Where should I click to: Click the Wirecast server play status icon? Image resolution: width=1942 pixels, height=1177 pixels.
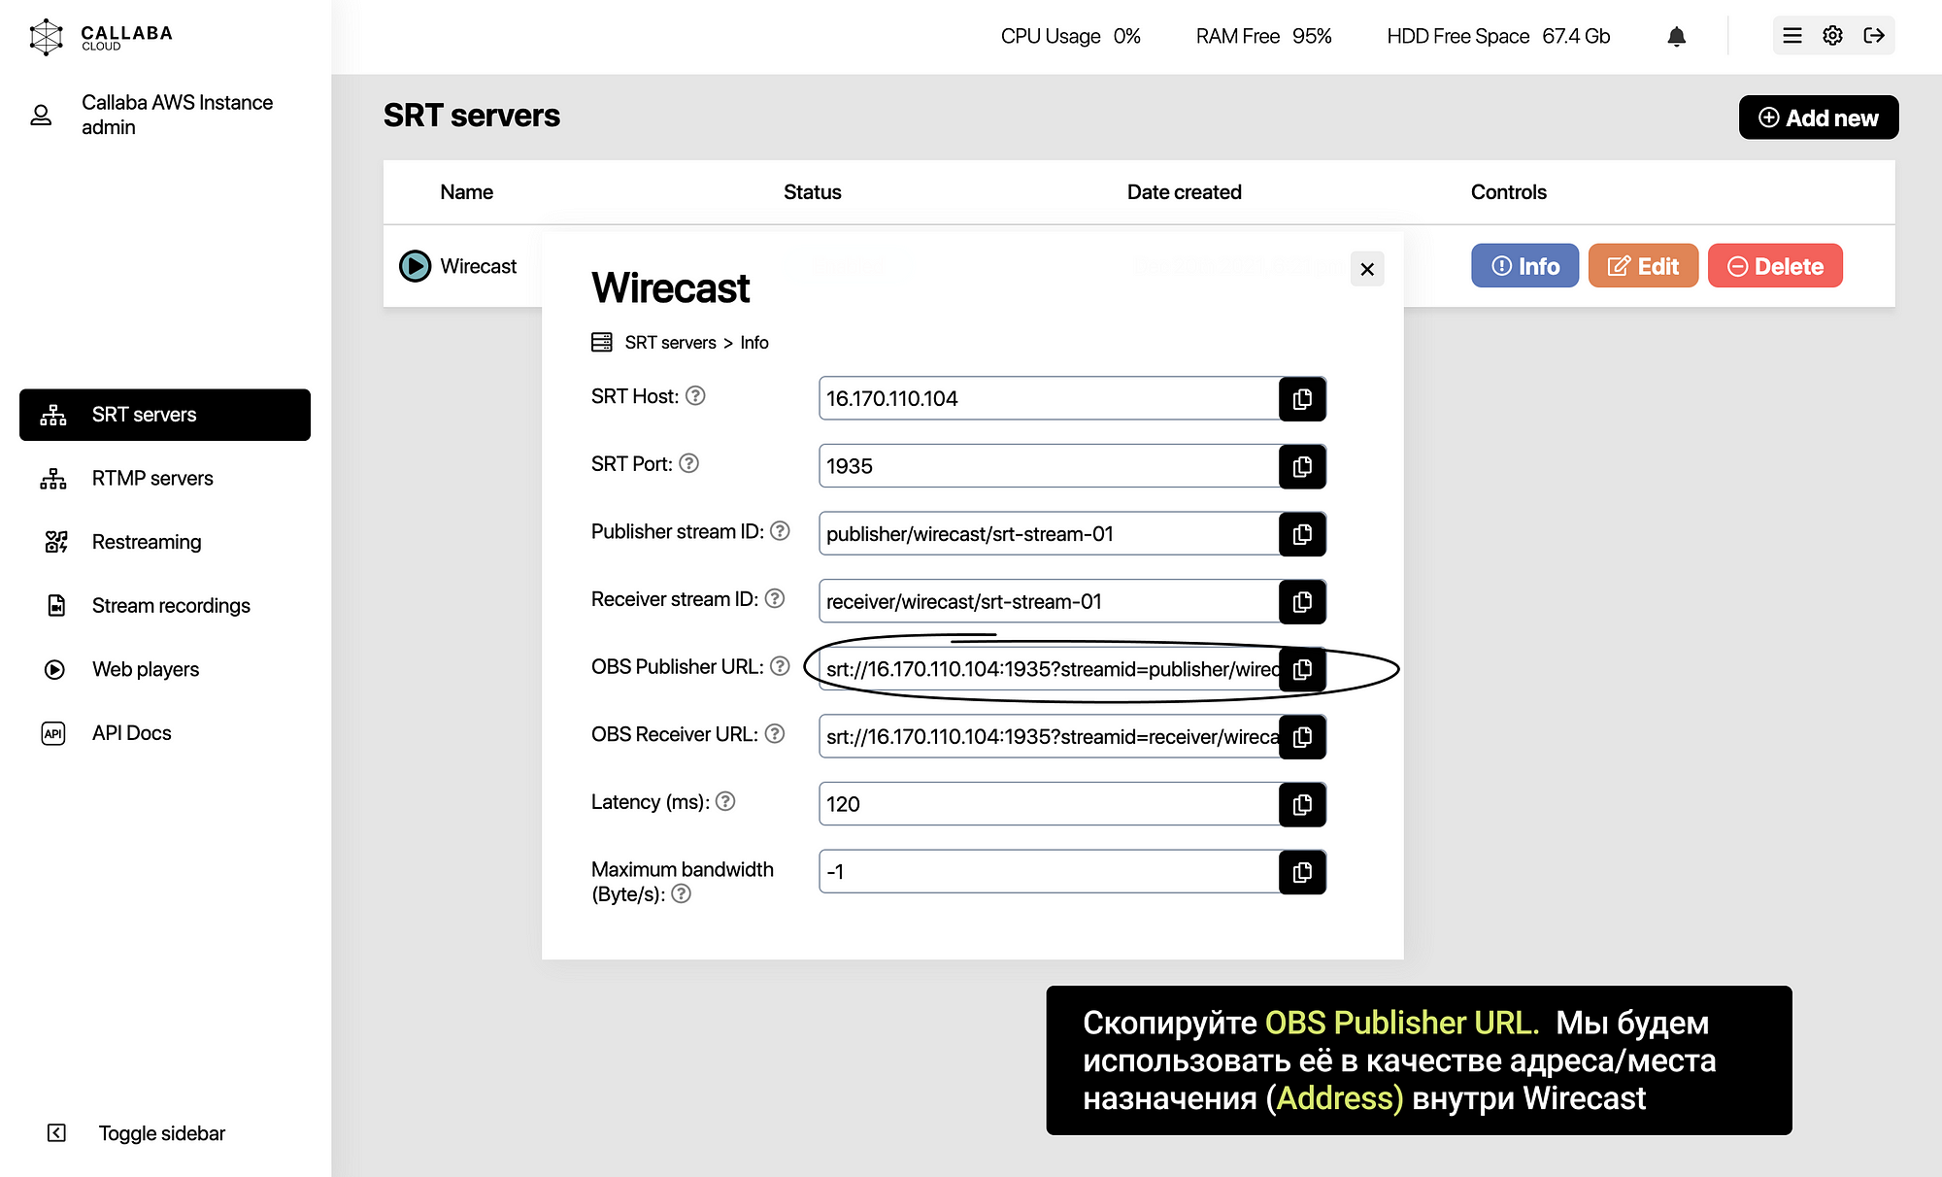415,266
